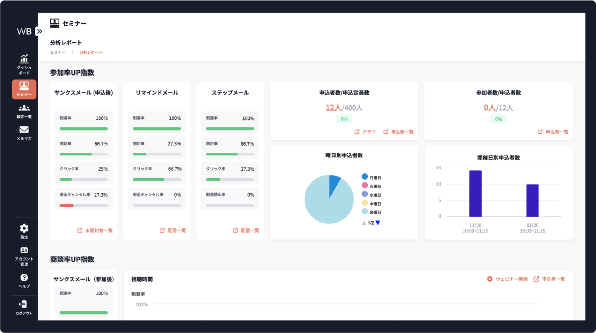Screen dimensions: 596x333
Task: Go to アカウント管理 in the sidebar
Action: click(24, 251)
